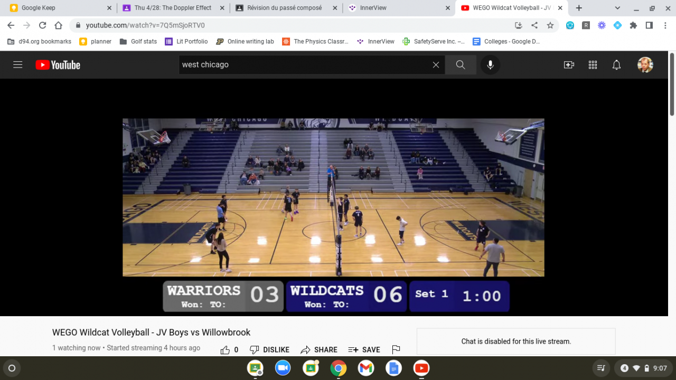
Task: Open the YouTube Create video menu
Action: click(x=569, y=65)
